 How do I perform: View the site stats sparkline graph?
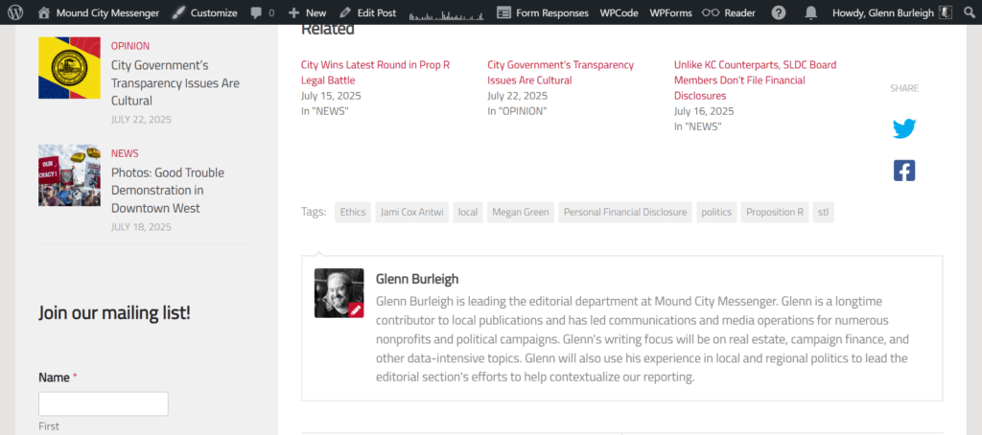point(447,15)
